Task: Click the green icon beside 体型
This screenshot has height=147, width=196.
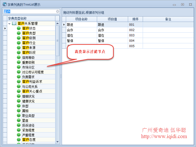Action: pos(19,106)
